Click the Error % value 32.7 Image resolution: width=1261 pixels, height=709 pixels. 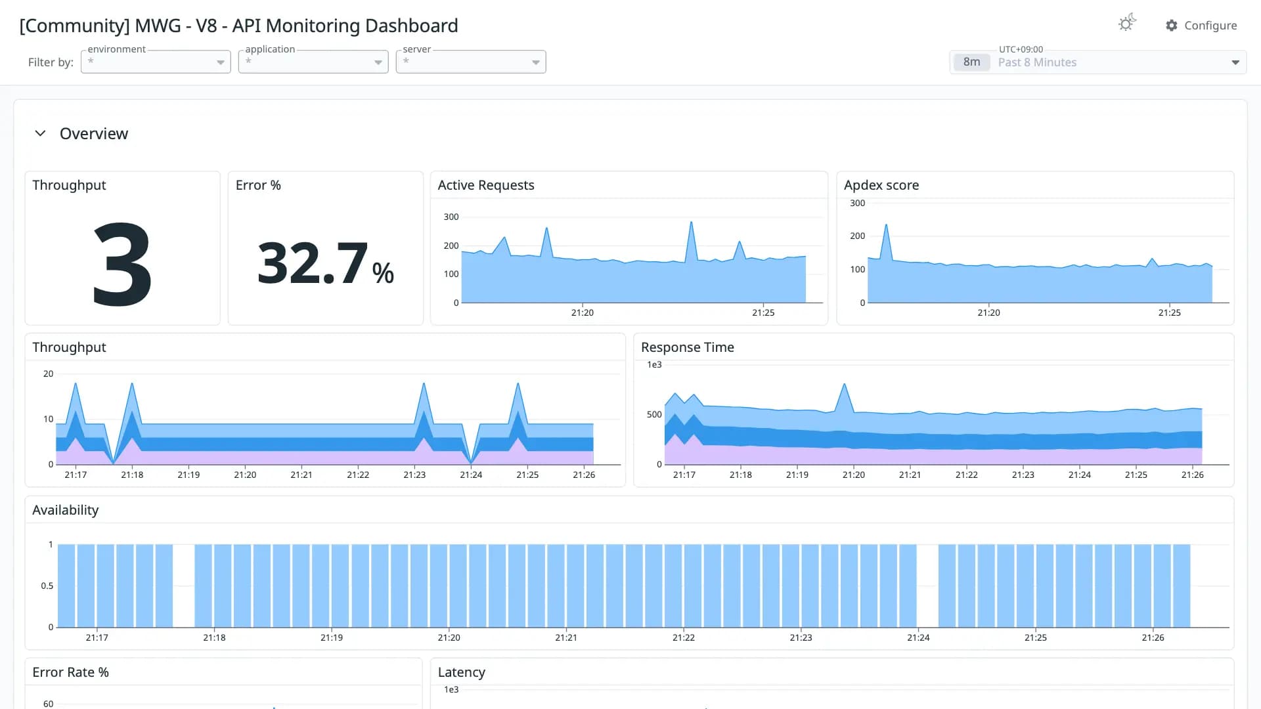tap(325, 263)
